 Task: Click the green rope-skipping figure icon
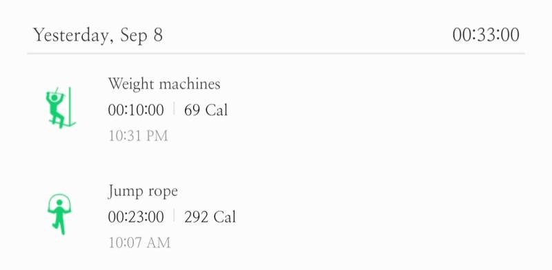(x=59, y=214)
